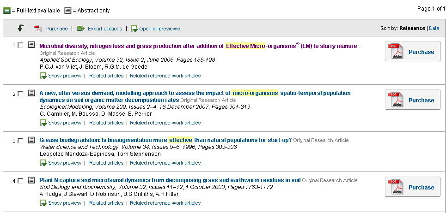Open all previews from the toolbar
Viewport: 446px width, 213px height.
(x=155, y=29)
